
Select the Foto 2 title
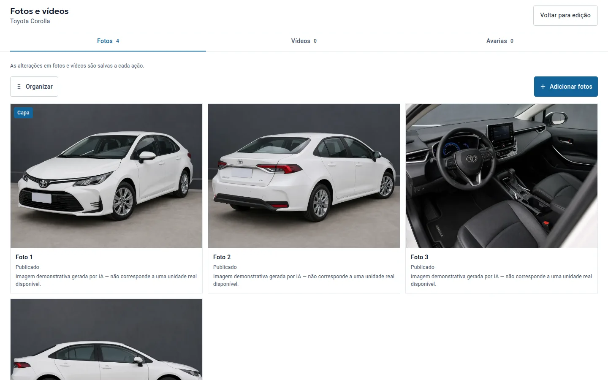point(222,257)
